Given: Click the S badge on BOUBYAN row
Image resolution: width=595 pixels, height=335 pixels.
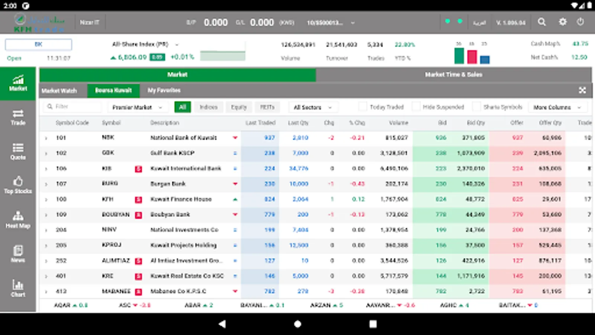Looking at the screenshot, I should (138, 215).
